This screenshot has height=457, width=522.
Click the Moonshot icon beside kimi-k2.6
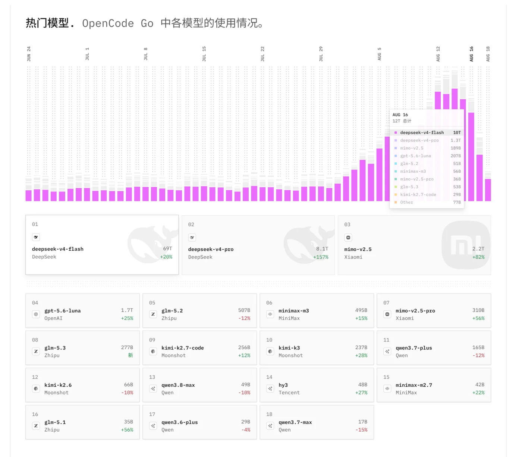point(36,389)
